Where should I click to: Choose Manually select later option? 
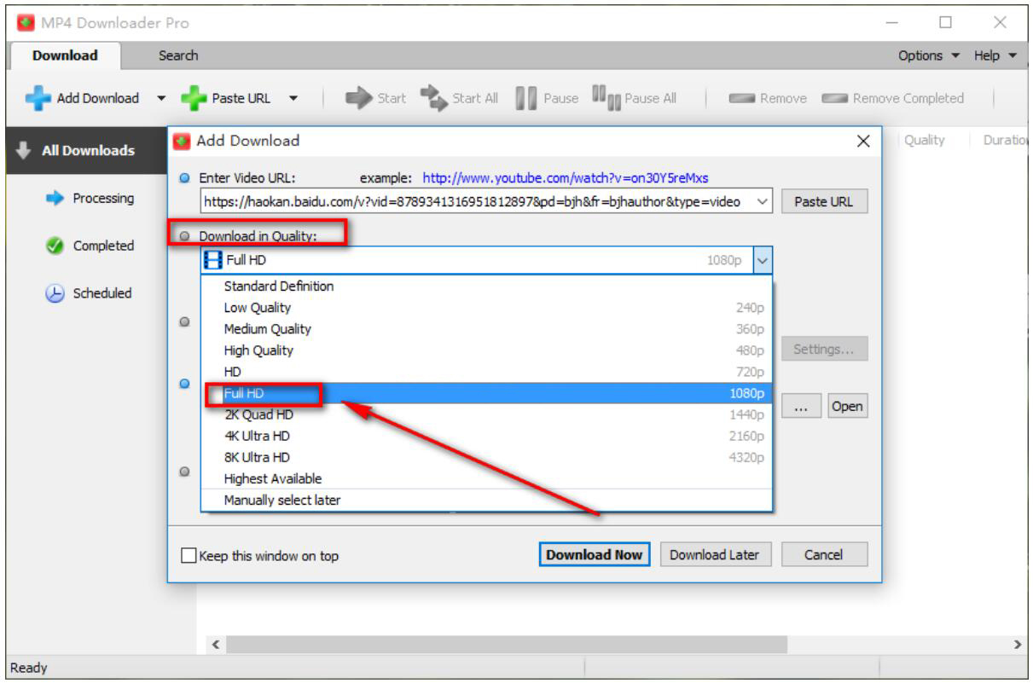(486, 501)
